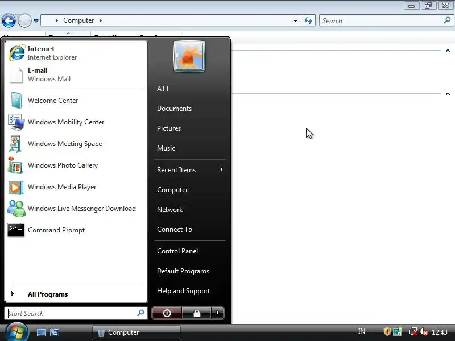The width and height of the screenshot is (455, 341).
Task: Click the Explorer forward navigation button
Action: (24, 21)
